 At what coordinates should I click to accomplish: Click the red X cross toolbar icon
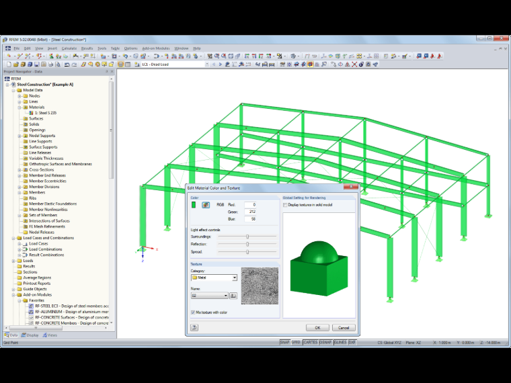click(354, 65)
